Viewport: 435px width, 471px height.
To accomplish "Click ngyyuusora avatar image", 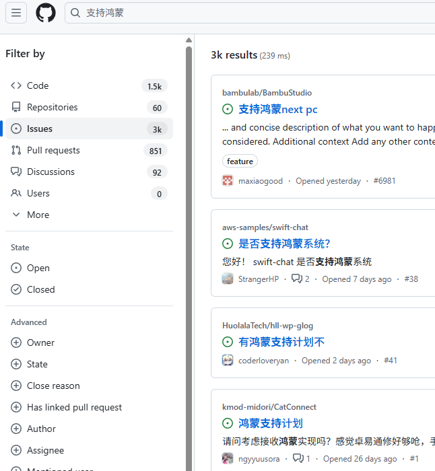I will 228,459.
